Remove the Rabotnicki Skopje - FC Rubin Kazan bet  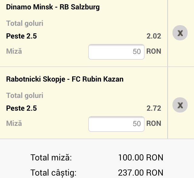[180, 105]
